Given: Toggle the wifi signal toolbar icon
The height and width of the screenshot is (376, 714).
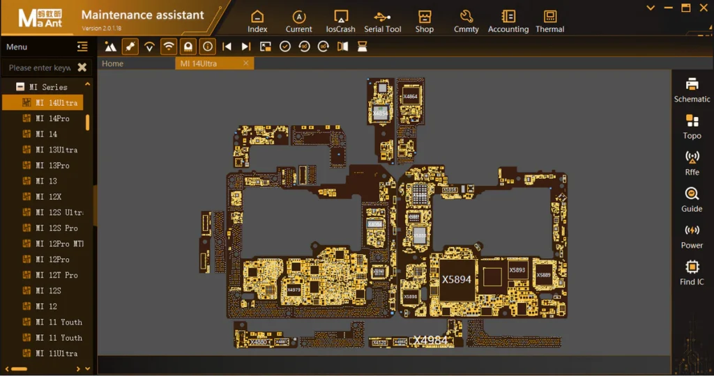Looking at the screenshot, I should [x=169, y=47].
